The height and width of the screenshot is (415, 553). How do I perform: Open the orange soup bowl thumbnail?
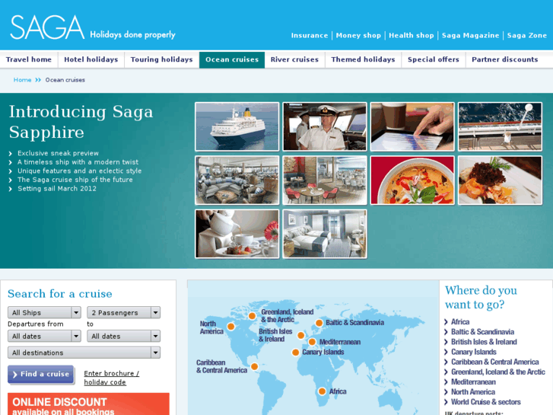click(412, 180)
